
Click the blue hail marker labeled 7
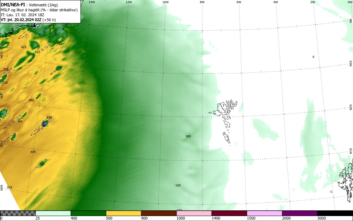(44, 124)
